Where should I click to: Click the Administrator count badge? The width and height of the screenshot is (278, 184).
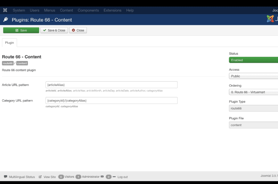[78, 177]
